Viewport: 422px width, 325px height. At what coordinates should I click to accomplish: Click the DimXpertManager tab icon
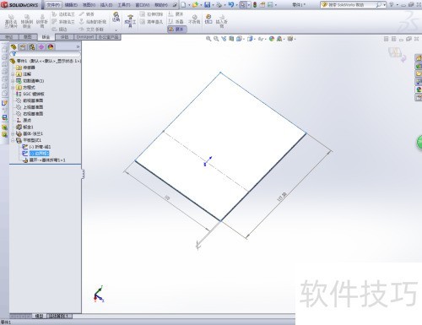pyautogui.click(x=41, y=47)
